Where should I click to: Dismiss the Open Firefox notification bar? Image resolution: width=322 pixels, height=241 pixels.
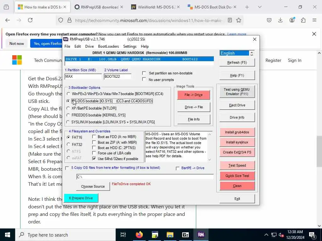point(314,34)
